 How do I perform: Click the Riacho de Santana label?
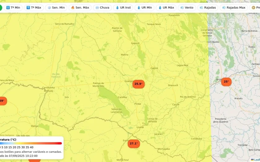117,29
